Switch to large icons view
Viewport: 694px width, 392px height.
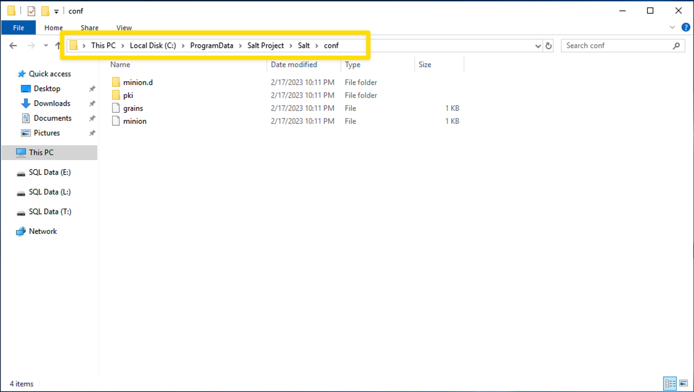684,383
